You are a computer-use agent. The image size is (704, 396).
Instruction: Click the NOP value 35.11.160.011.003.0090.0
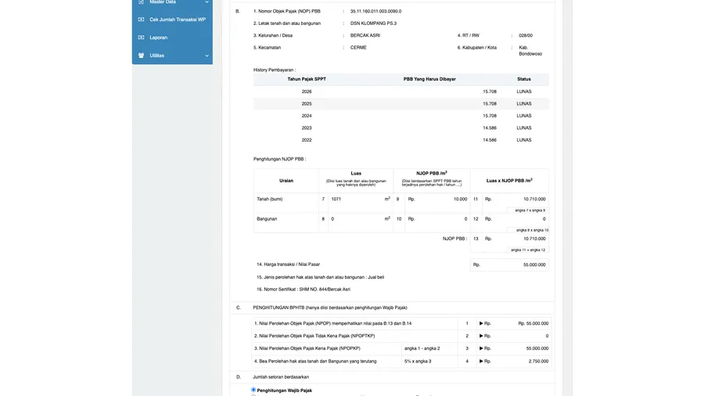click(375, 11)
